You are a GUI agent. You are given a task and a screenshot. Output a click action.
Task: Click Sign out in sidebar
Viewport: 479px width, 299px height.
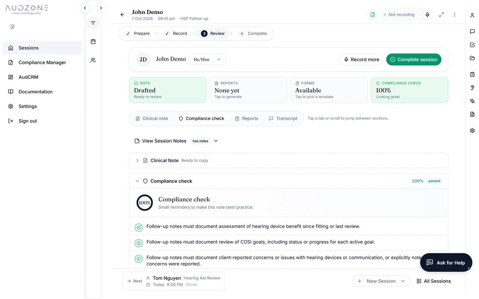pos(42,121)
